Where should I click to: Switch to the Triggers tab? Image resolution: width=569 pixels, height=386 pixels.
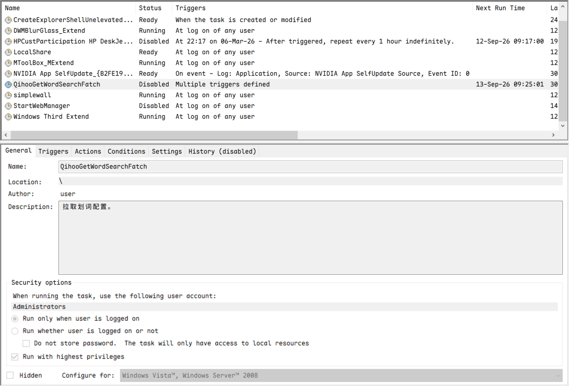[x=53, y=151]
